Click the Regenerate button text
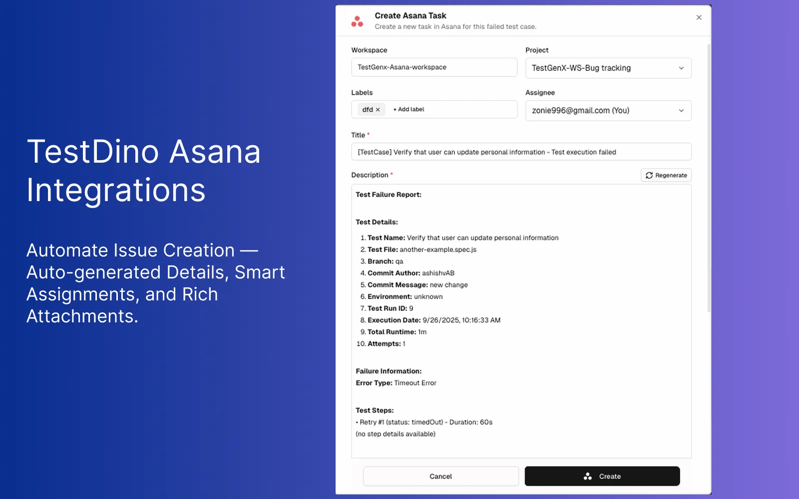 pos(671,175)
